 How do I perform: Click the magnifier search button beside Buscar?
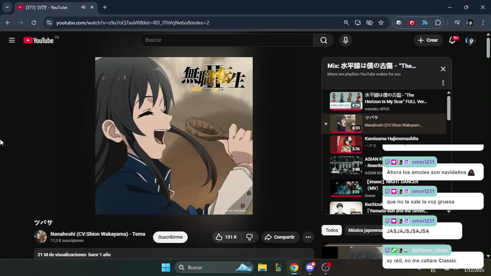[323, 40]
